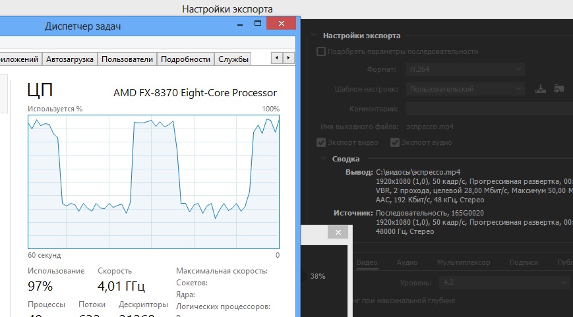Collapse the 'Сводка' section
This screenshot has width=573, height=317.
pyautogui.click(x=323, y=159)
